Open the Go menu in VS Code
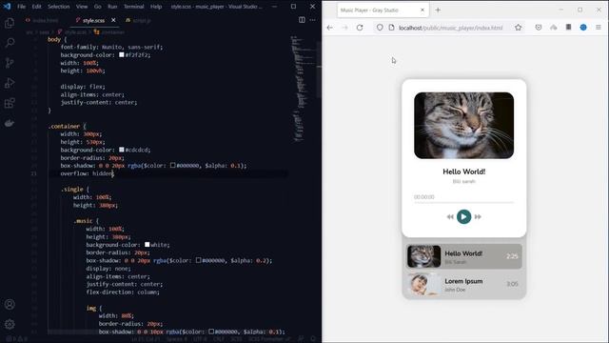Screen dimensions: 609x343 [x=97, y=7]
